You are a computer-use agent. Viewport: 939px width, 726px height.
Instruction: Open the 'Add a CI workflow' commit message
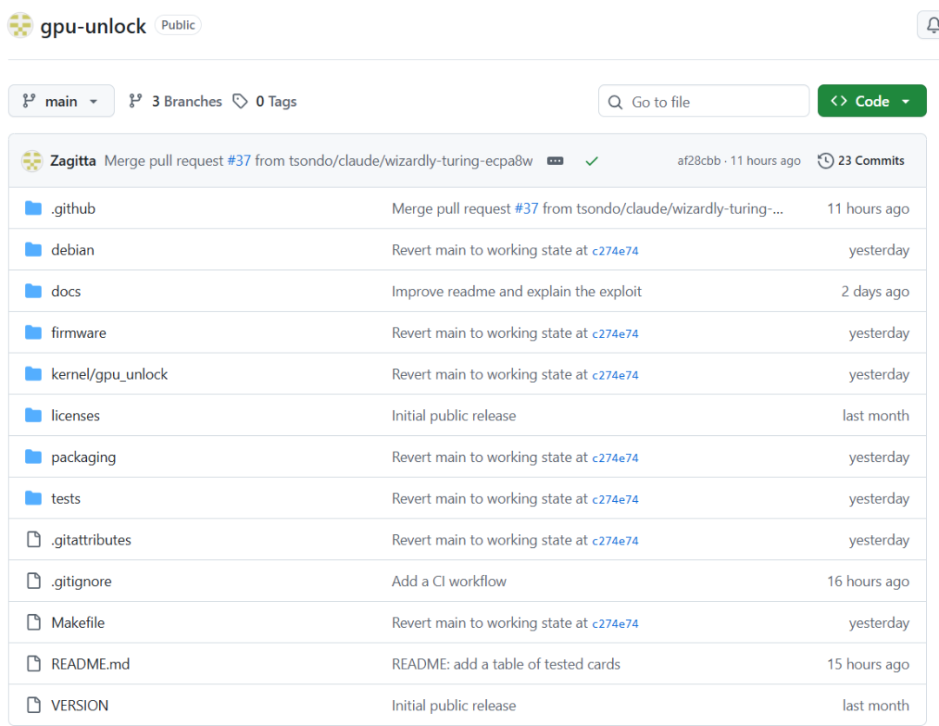450,581
